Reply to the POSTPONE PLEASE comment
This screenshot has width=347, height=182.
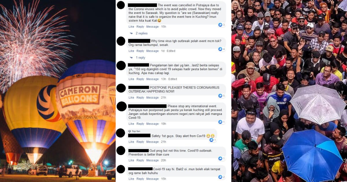coord(140,98)
